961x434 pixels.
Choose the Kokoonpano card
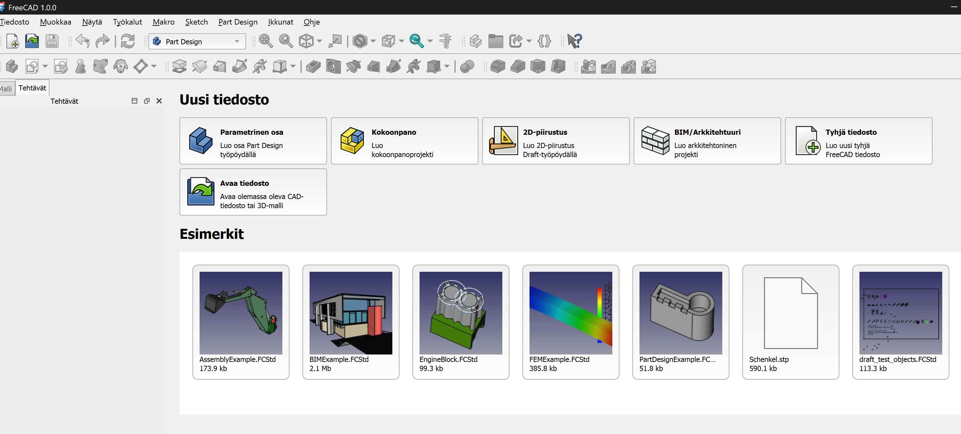click(x=404, y=141)
